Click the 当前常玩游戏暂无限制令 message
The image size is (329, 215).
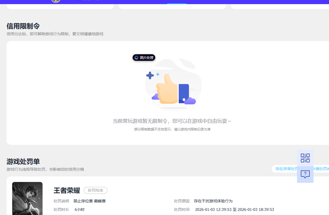[x=172, y=121]
